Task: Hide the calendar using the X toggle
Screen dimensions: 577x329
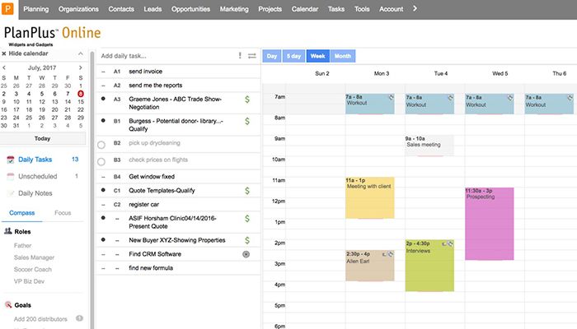Action: coord(4,53)
